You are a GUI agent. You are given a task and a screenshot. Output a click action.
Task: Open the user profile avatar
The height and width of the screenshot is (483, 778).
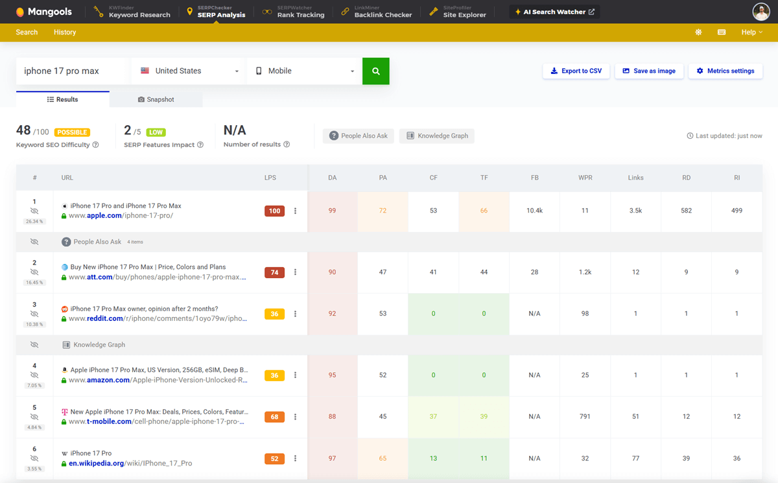point(760,12)
